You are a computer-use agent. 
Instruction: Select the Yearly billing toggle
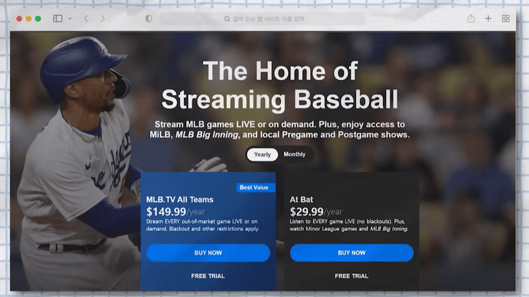262,154
